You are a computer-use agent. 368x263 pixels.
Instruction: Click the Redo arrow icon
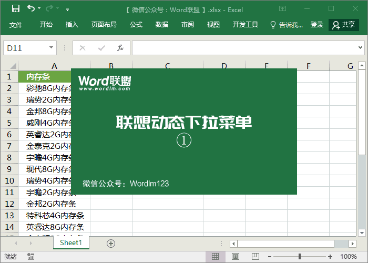[x=49, y=8]
